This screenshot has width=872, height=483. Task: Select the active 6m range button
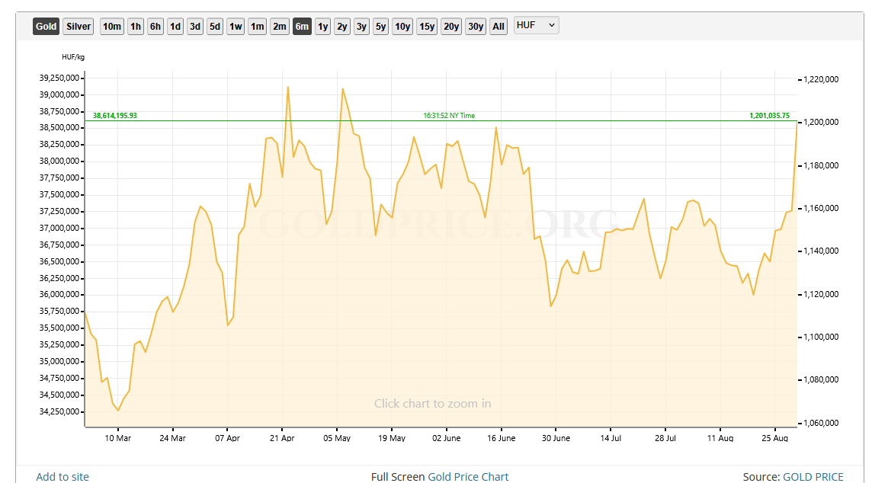coord(302,26)
